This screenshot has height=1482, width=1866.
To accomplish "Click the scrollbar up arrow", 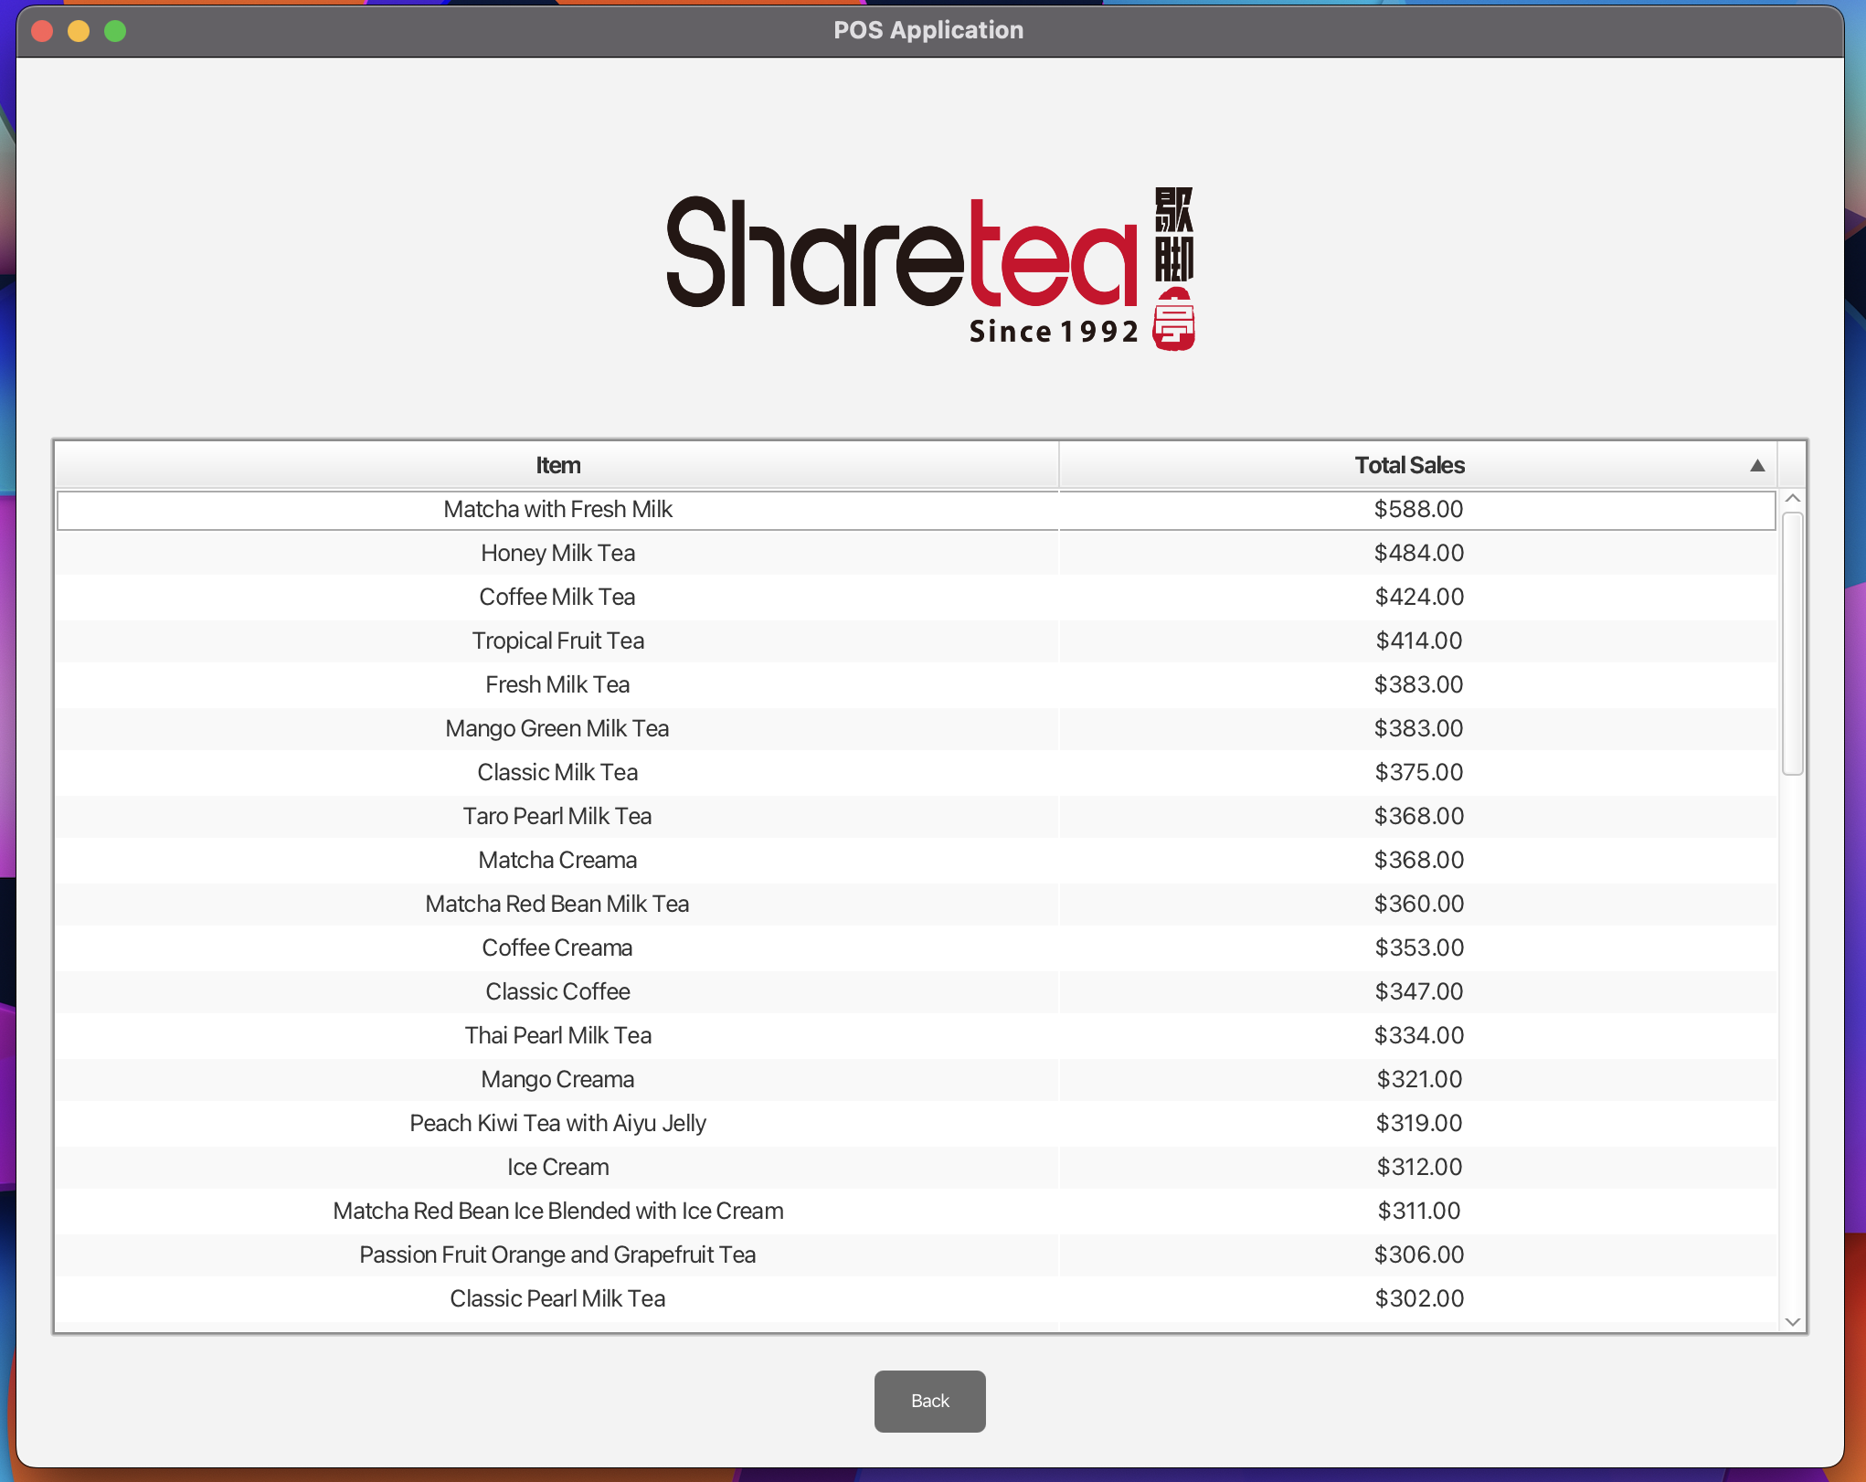I will coord(1792,499).
